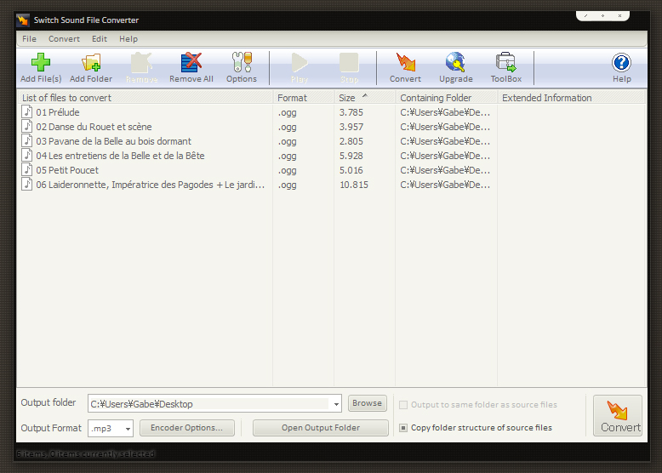Select the file icon beside 06 Laideronnette
This screenshot has height=473, width=662.
coord(27,184)
